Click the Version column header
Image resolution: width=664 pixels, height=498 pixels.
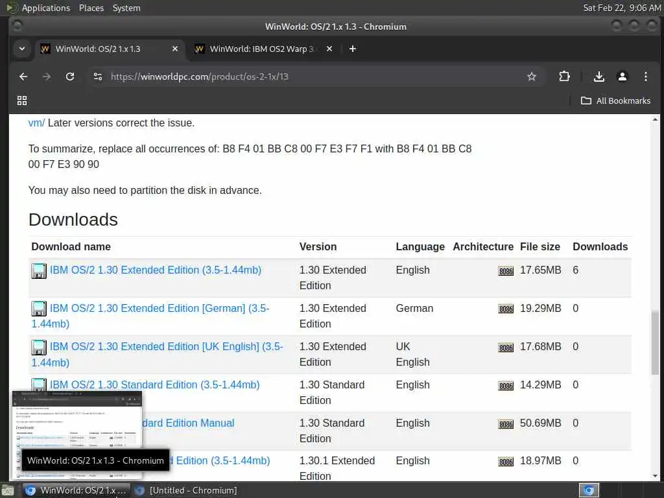[x=318, y=246]
